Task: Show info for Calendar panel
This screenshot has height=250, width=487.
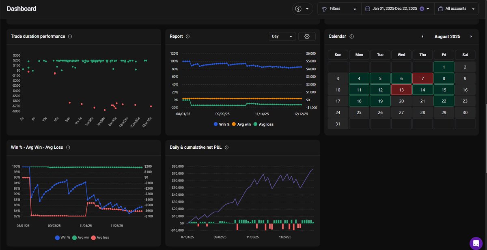Action: [x=351, y=36]
